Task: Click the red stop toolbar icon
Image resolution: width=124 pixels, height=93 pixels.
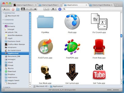Action: [x=13, y=9]
